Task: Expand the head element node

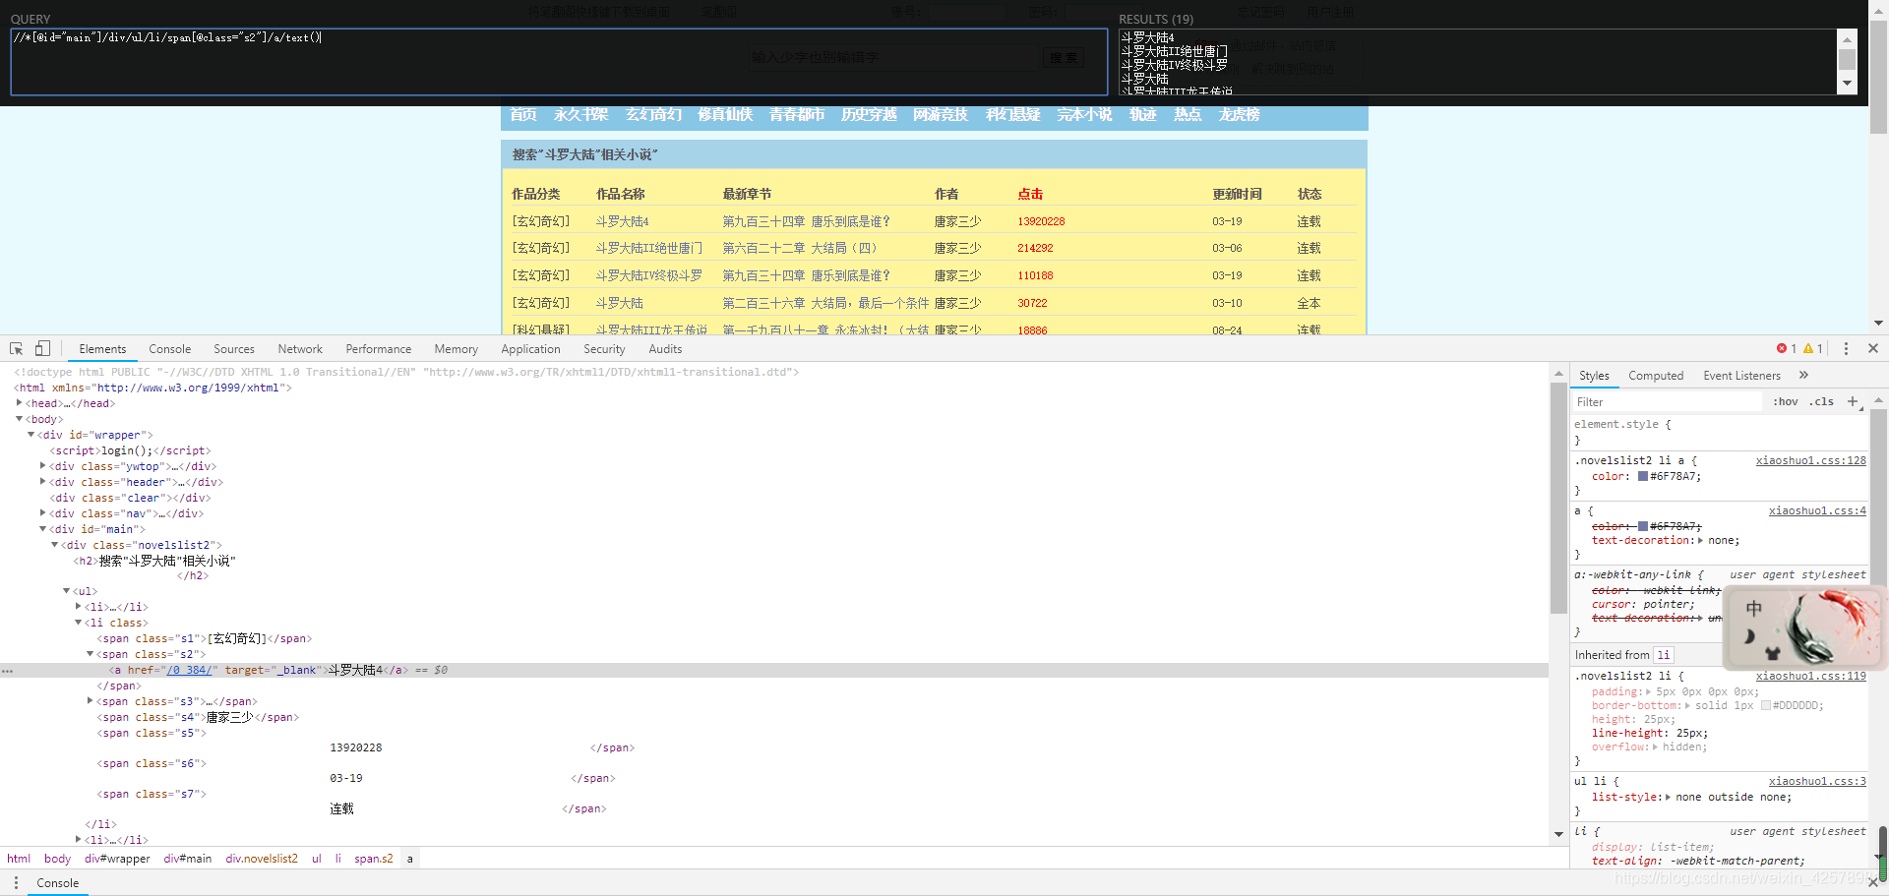Action: (19, 403)
